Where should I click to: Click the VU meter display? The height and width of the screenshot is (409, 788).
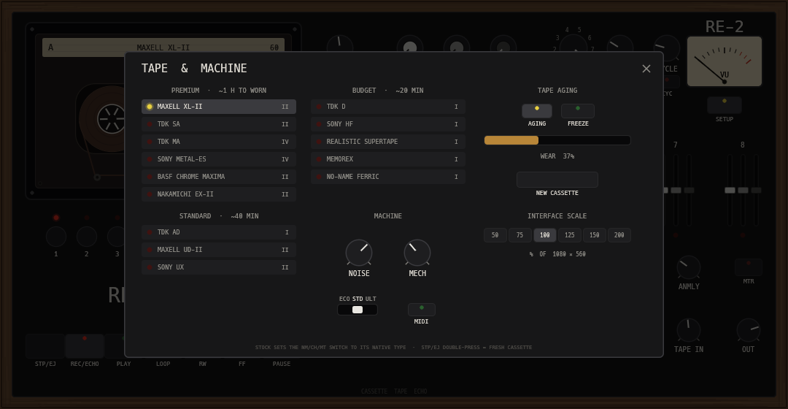coord(725,61)
